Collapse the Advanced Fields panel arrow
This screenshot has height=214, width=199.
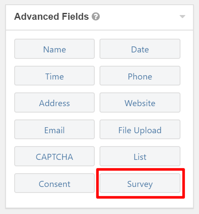pos(182,16)
